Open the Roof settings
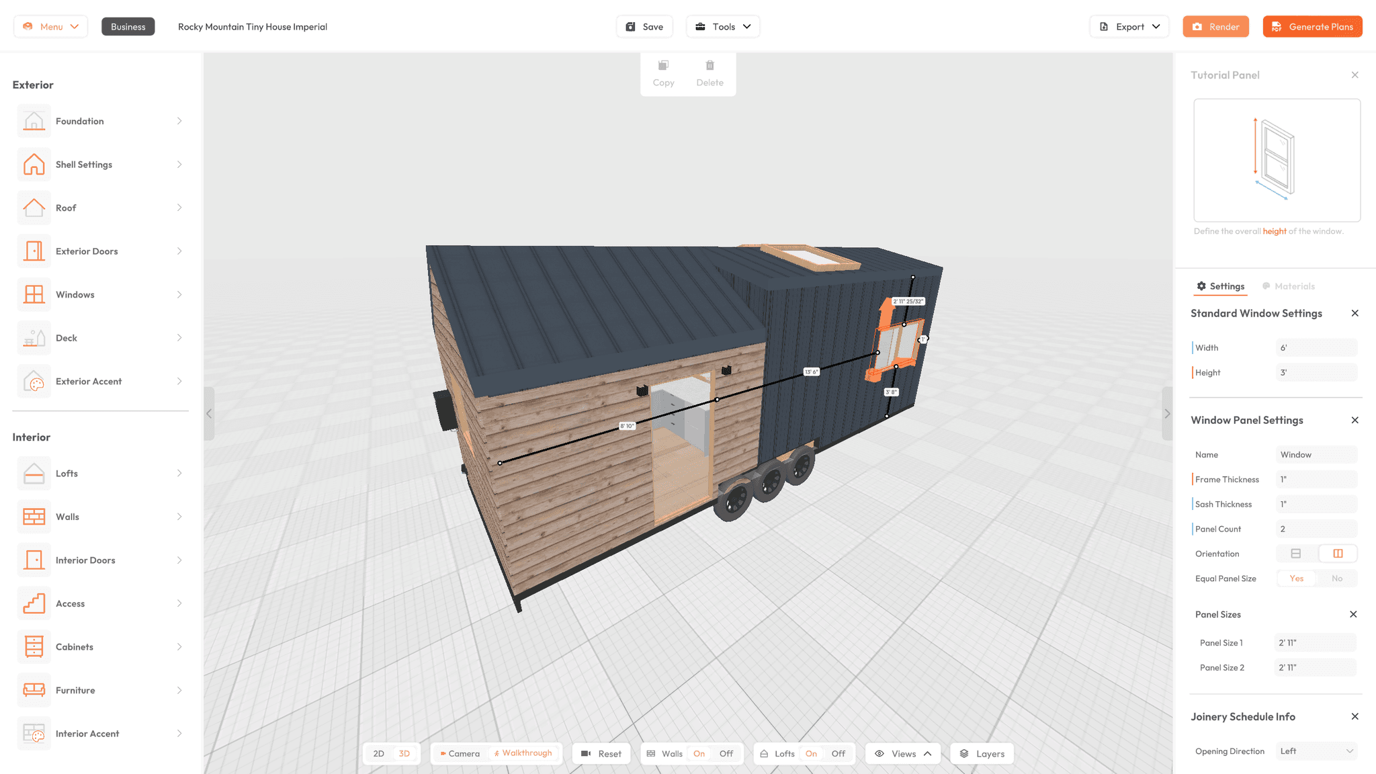The image size is (1376, 774). pos(34,208)
